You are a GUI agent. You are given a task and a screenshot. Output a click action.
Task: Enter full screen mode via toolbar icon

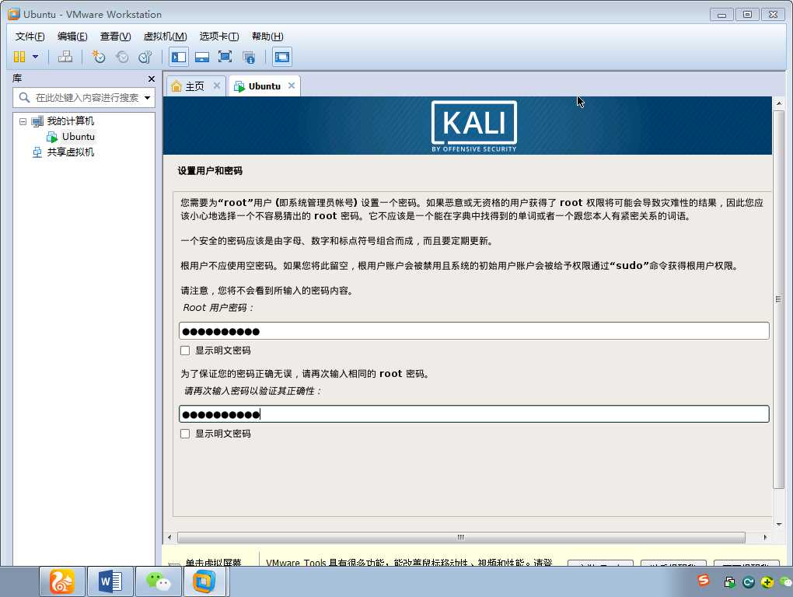(225, 57)
